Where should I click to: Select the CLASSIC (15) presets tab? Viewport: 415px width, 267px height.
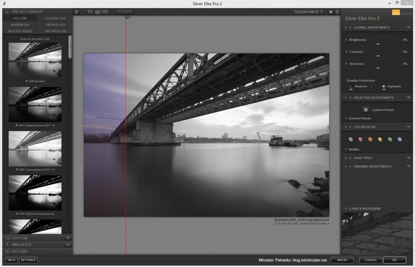point(55,18)
